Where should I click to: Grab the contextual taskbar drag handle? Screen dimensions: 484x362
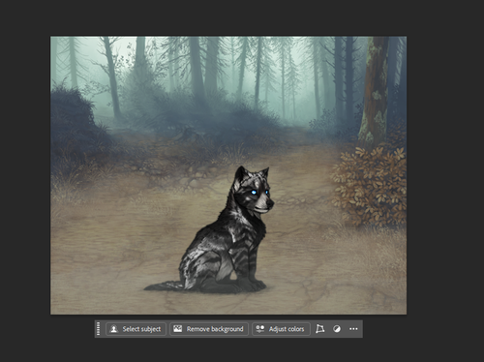[x=99, y=329]
